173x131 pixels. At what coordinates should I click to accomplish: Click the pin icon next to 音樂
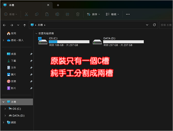tap(31, 81)
